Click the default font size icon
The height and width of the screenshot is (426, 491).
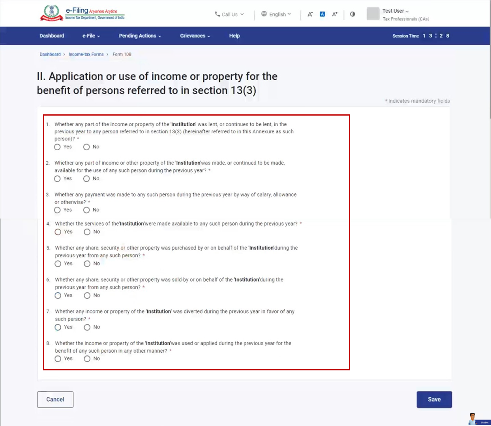pos(322,14)
